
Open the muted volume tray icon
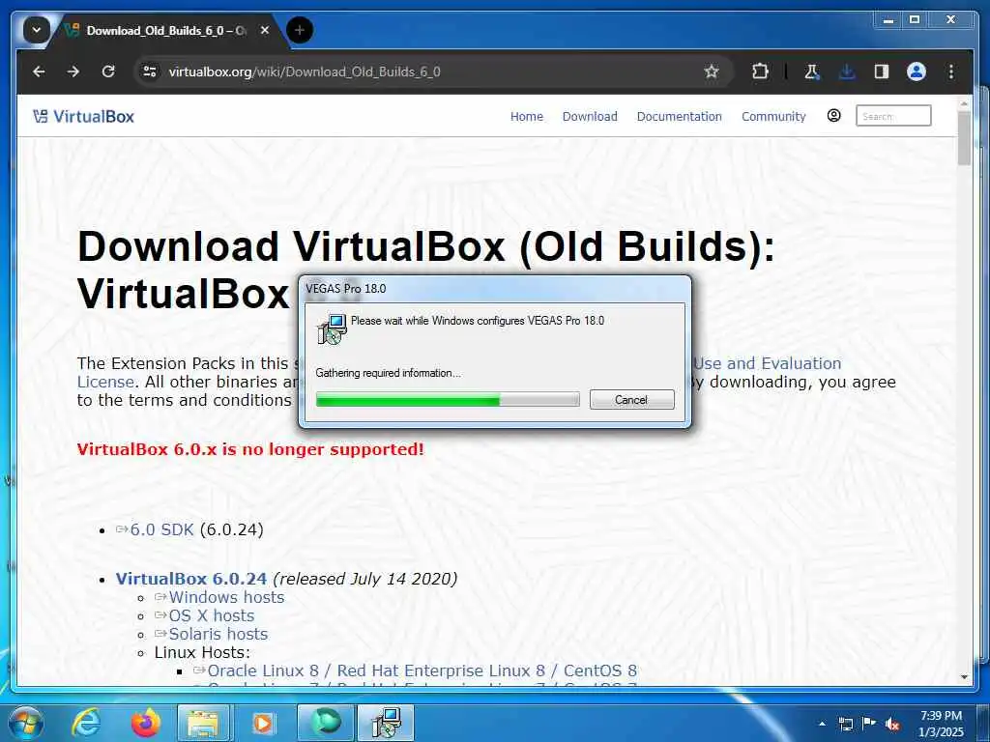click(x=892, y=725)
